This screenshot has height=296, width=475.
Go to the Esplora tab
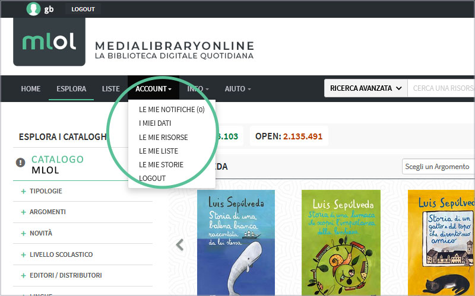tap(71, 88)
